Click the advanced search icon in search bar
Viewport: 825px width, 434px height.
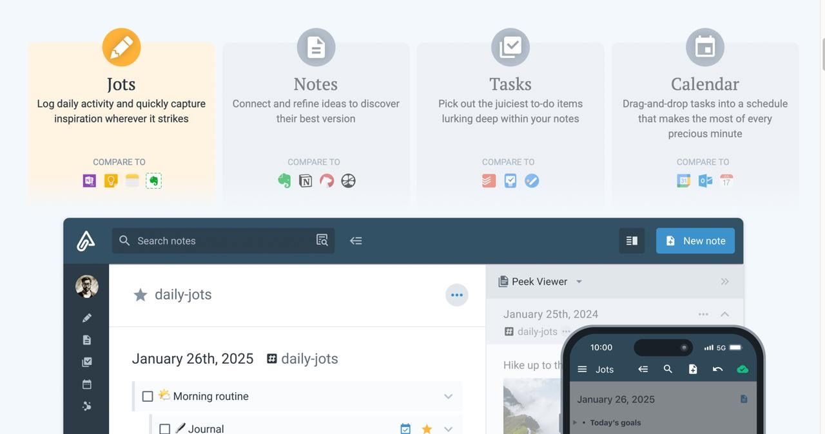click(322, 241)
